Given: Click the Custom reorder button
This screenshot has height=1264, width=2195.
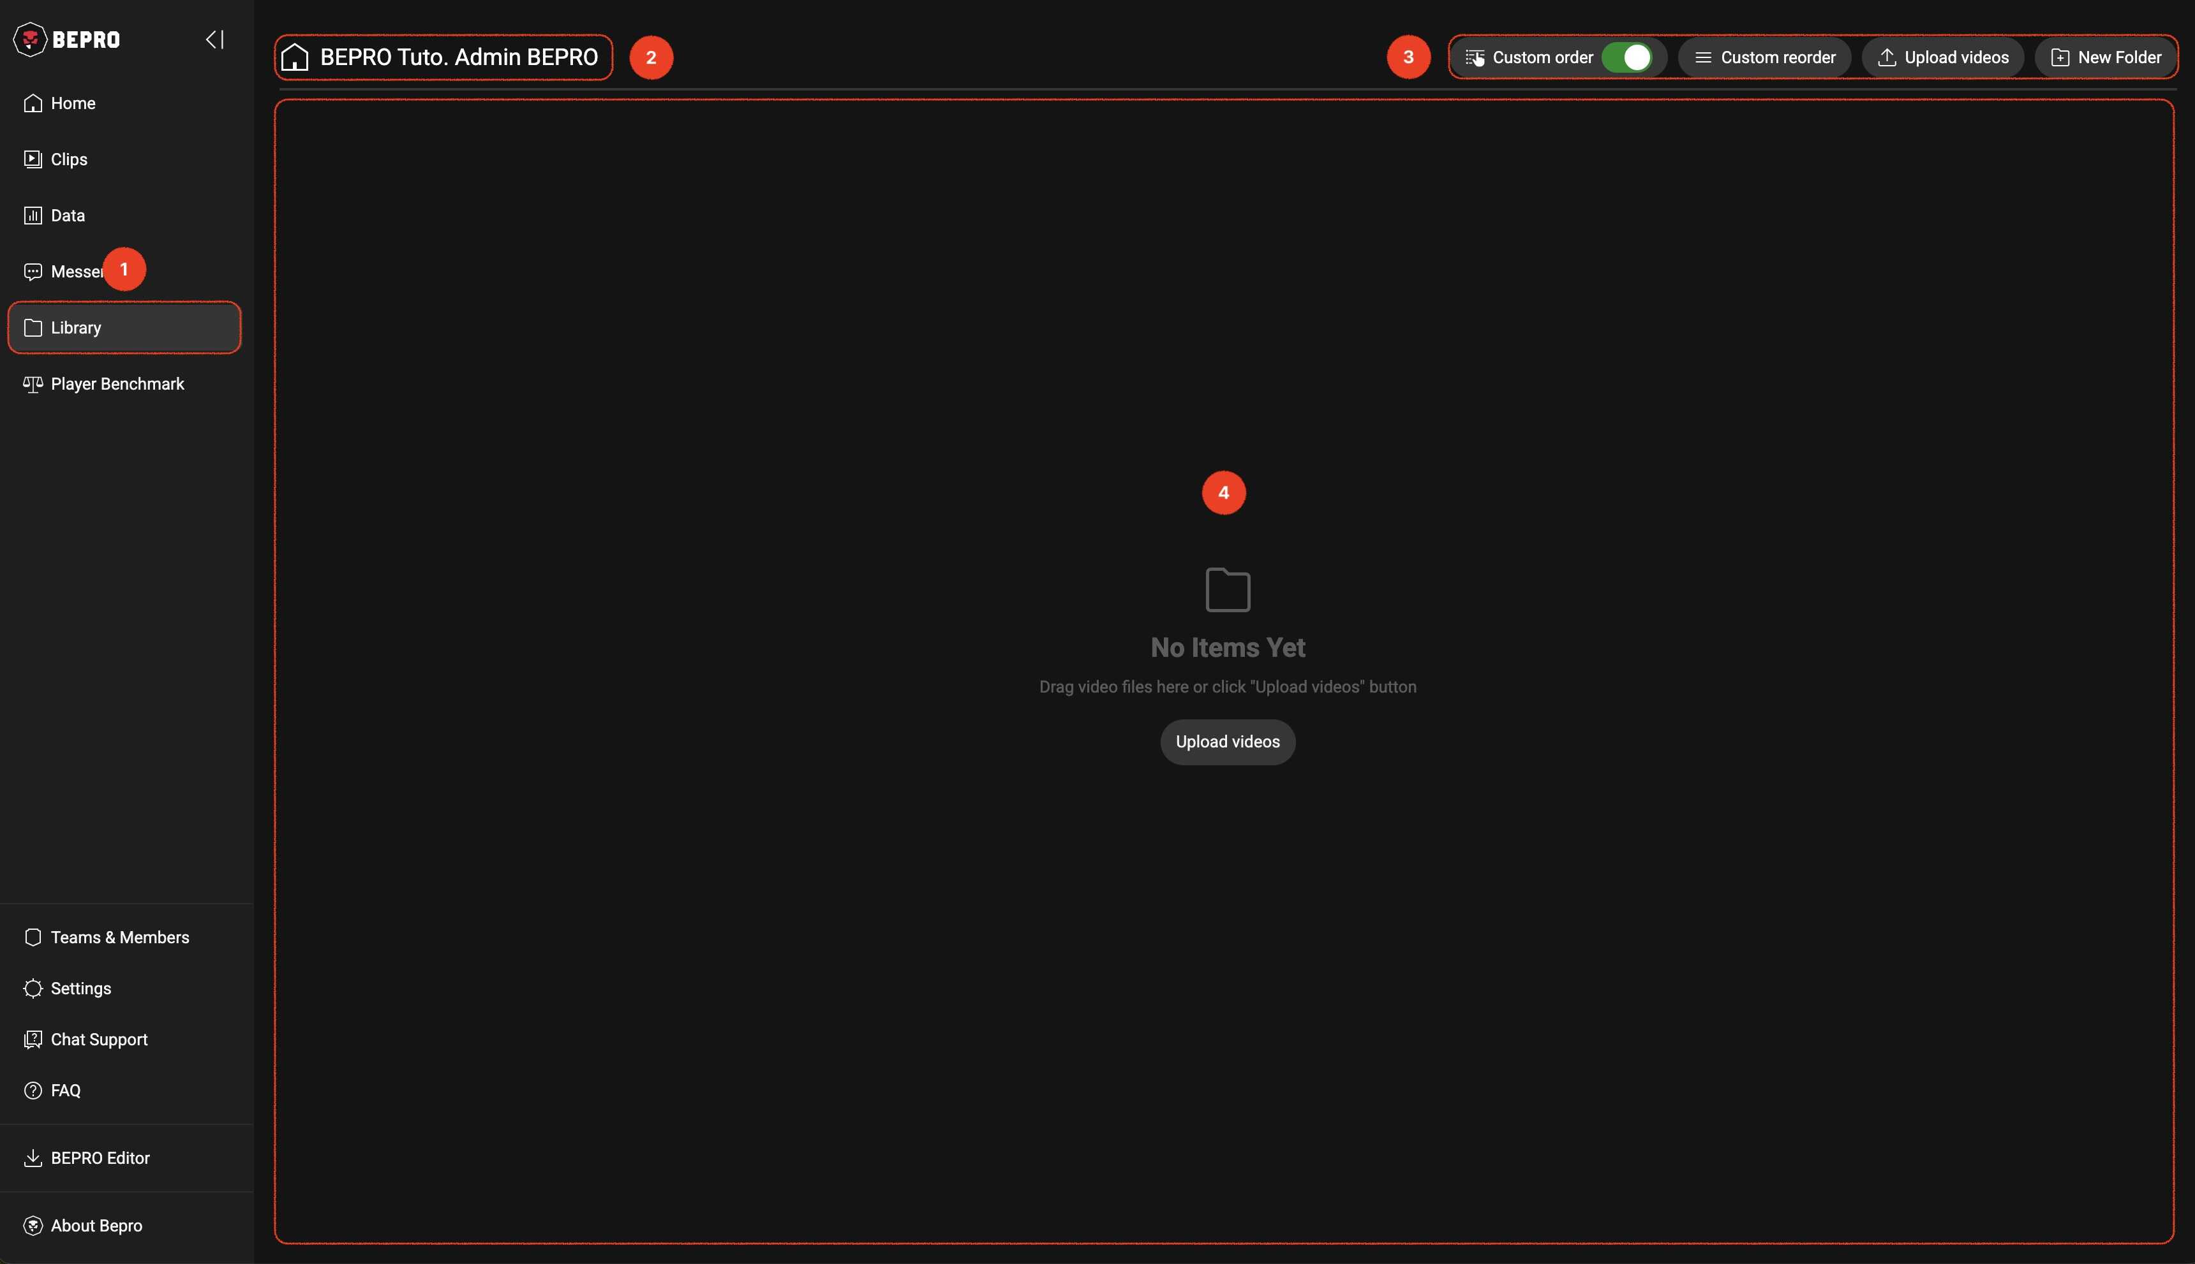Looking at the screenshot, I should (x=1764, y=57).
